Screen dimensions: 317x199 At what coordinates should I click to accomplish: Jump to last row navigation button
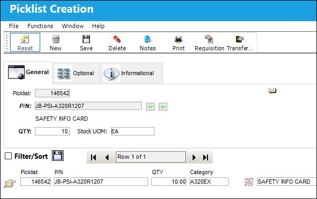pos(206,157)
